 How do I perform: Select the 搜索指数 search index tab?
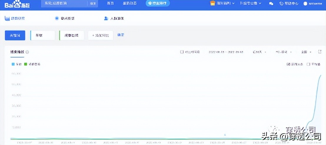point(17,52)
